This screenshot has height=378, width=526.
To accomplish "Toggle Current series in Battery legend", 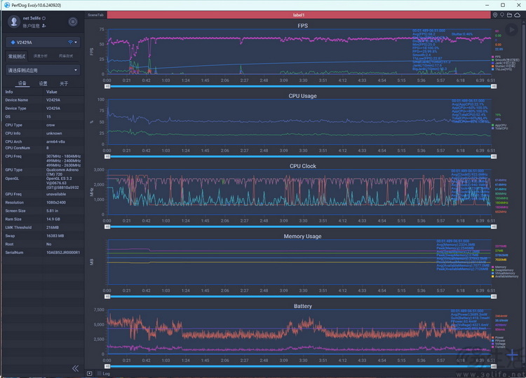I will tap(499, 346).
